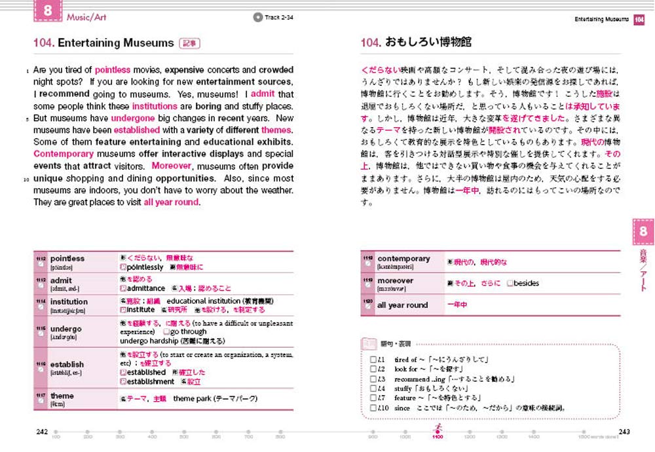655x452 pixels.
Task: Click pink word admit in the passage
Action: click(263, 94)
